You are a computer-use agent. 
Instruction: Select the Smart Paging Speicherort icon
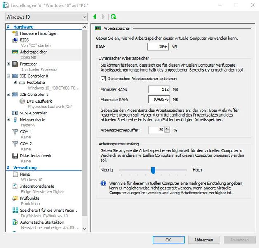click(x=15, y=210)
